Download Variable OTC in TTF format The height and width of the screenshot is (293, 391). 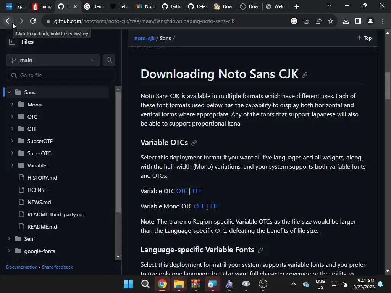click(196, 191)
